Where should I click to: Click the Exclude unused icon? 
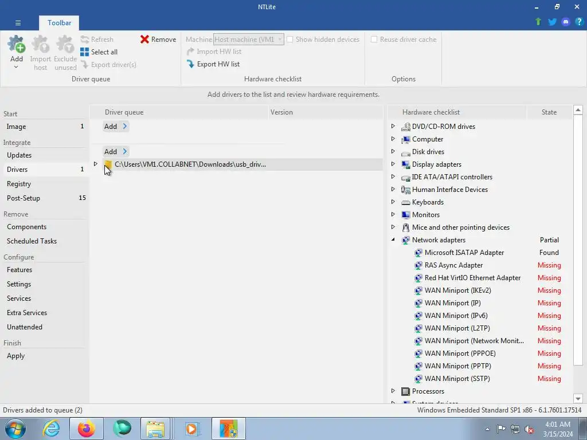coord(65,45)
